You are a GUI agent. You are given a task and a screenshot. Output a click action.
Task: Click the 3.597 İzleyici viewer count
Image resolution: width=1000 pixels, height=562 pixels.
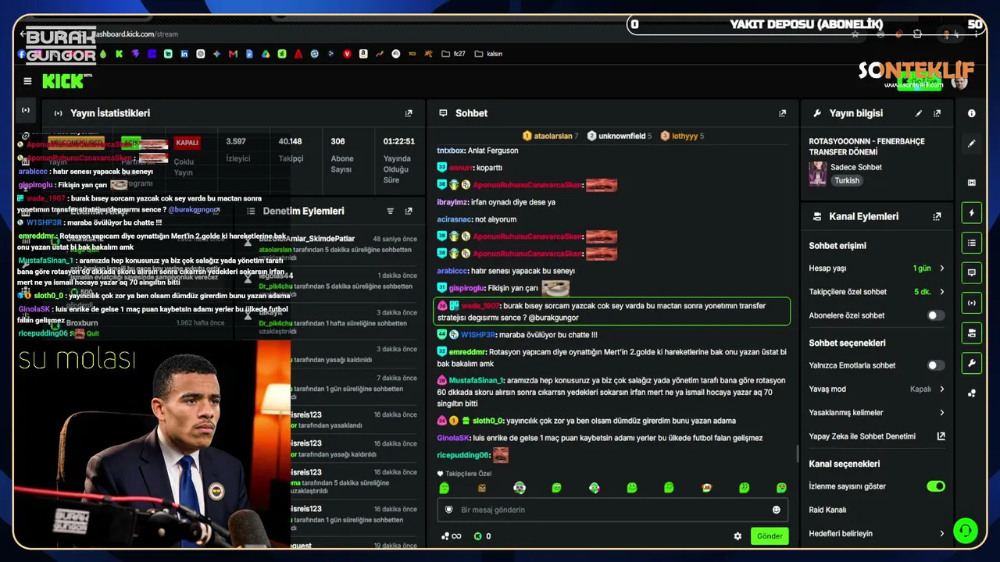click(237, 141)
